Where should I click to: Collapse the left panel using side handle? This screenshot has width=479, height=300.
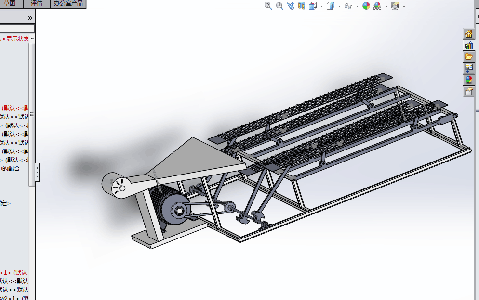coord(37,172)
